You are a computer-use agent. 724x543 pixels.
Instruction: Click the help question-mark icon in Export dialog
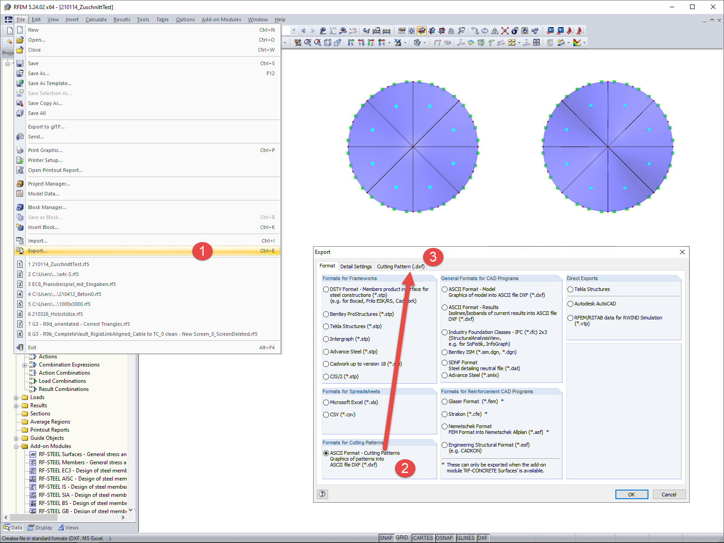[322, 494]
